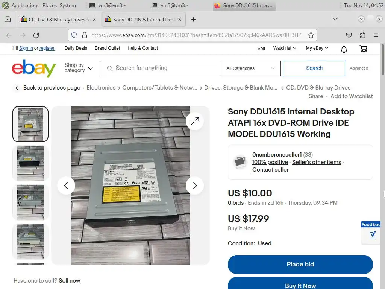Expand Shop by category menu

[x=79, y=68]
